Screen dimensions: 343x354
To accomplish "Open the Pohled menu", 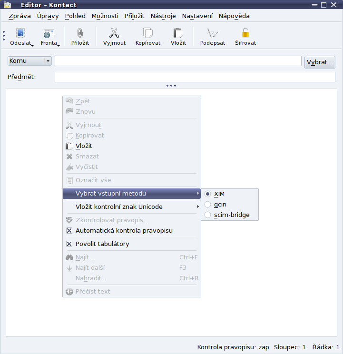I will [75, 16].
